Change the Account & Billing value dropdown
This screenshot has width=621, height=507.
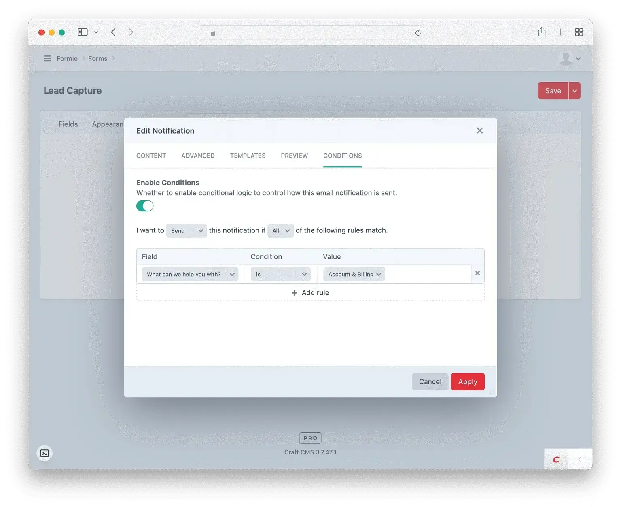coord(353,274)
